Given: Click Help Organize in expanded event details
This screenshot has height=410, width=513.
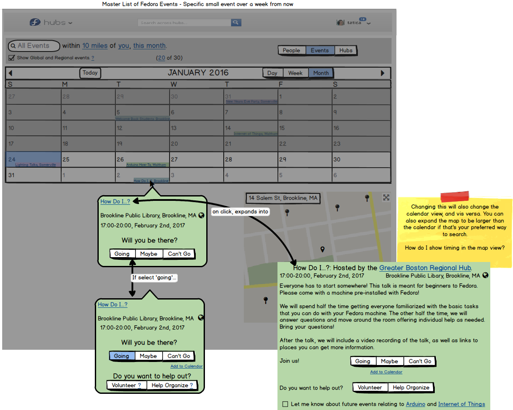Looking at the screenshot, I should pos(411,387).
